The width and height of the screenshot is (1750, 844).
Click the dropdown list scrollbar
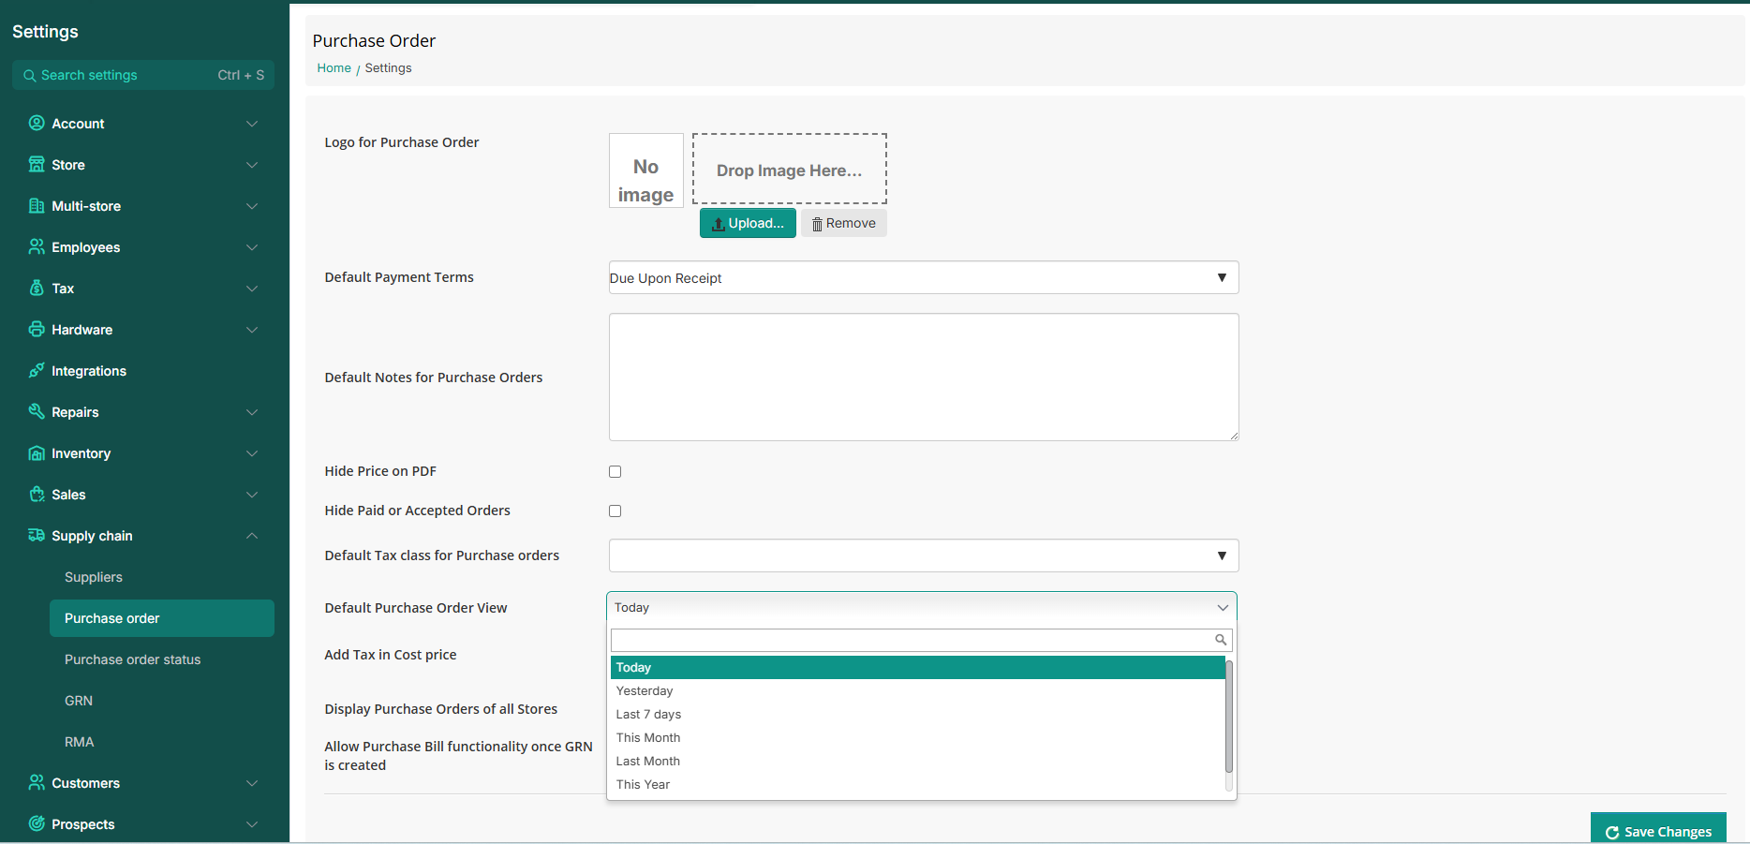(1228, 717)
